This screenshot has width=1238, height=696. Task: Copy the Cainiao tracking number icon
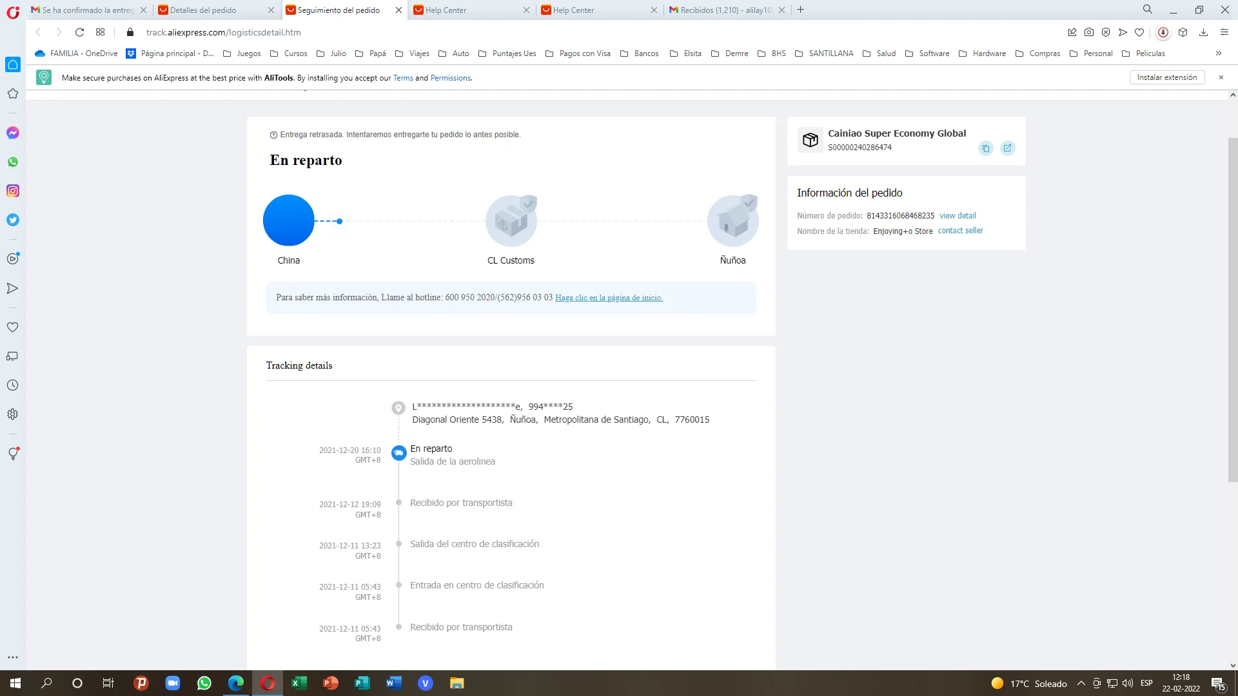click(x=985, y=149)
